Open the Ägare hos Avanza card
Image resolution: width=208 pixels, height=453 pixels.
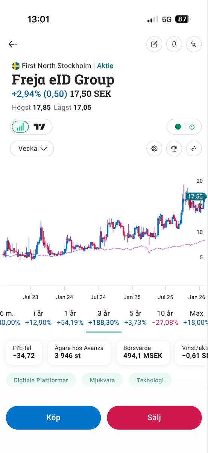[x=79, y=352]
